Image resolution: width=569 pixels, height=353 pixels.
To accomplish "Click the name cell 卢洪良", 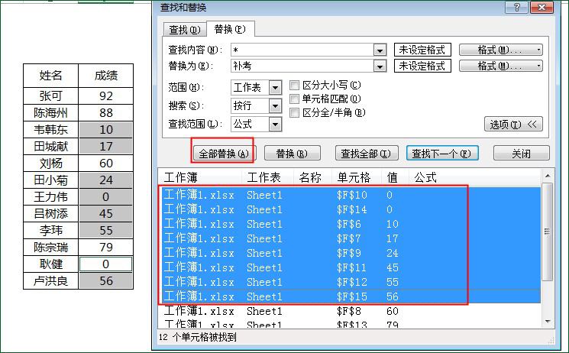I will coord(51,280).
